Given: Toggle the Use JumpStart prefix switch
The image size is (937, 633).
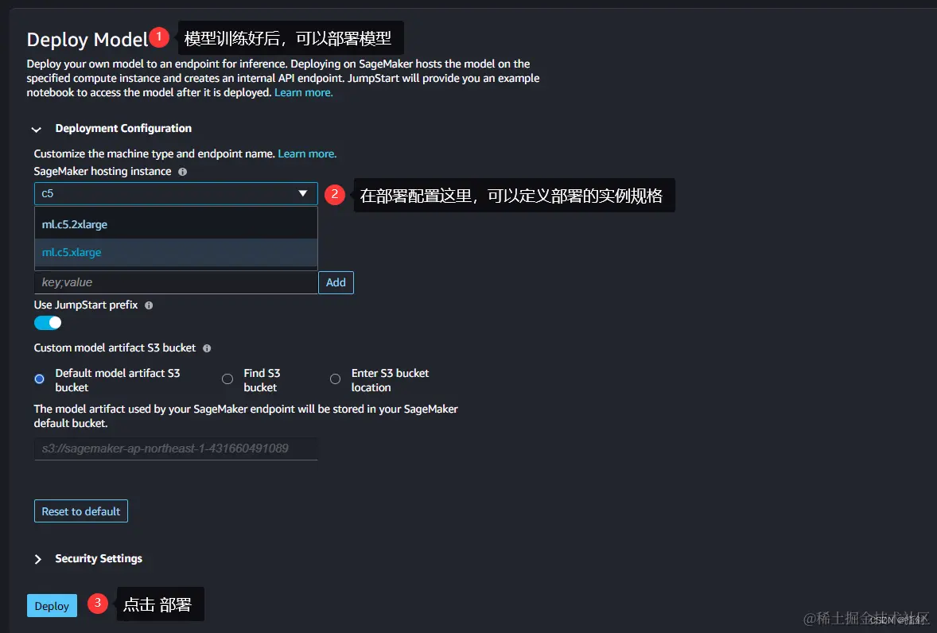Looking at the screenshot, I should [48, 323].
